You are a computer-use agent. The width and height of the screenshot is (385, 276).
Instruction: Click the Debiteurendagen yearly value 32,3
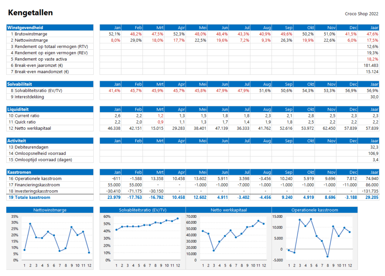pyautogui.click(x=374, y=147)
